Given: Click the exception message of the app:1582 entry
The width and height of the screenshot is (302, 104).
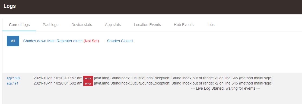Looking at the screenshot, I should pos(183,78).
